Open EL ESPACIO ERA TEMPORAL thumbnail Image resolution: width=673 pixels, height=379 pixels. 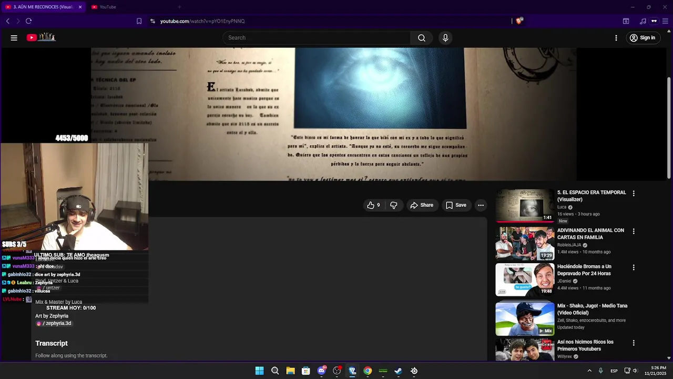[x=525, y=206]
